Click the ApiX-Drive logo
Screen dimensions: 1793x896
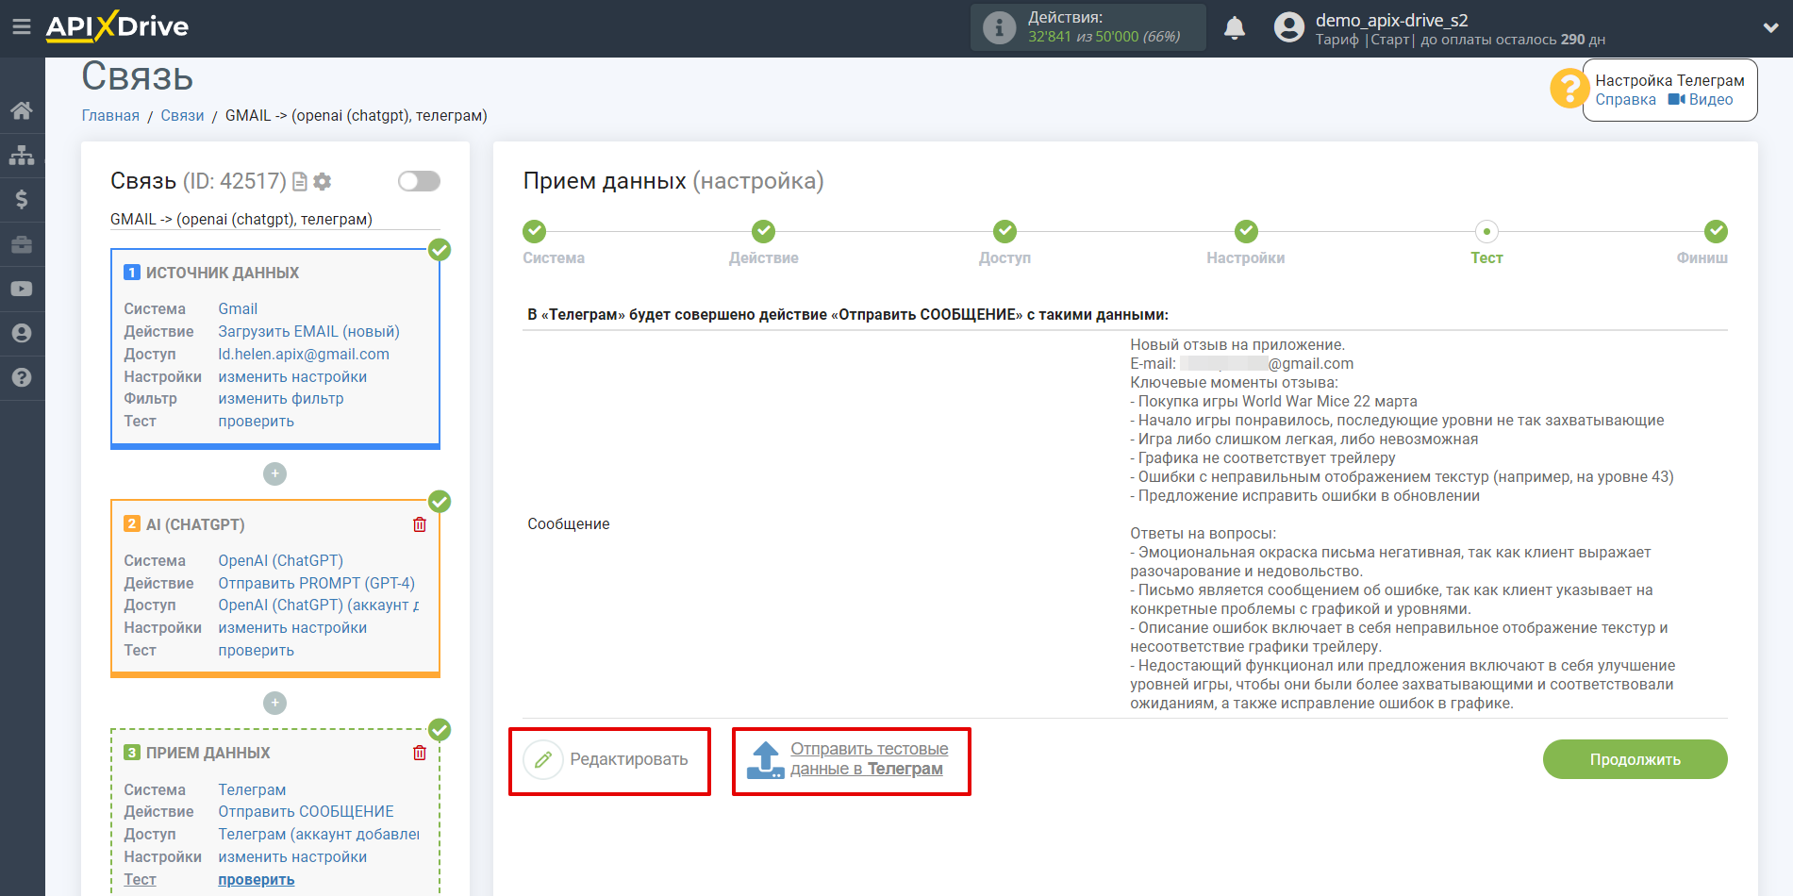(117, 26)
